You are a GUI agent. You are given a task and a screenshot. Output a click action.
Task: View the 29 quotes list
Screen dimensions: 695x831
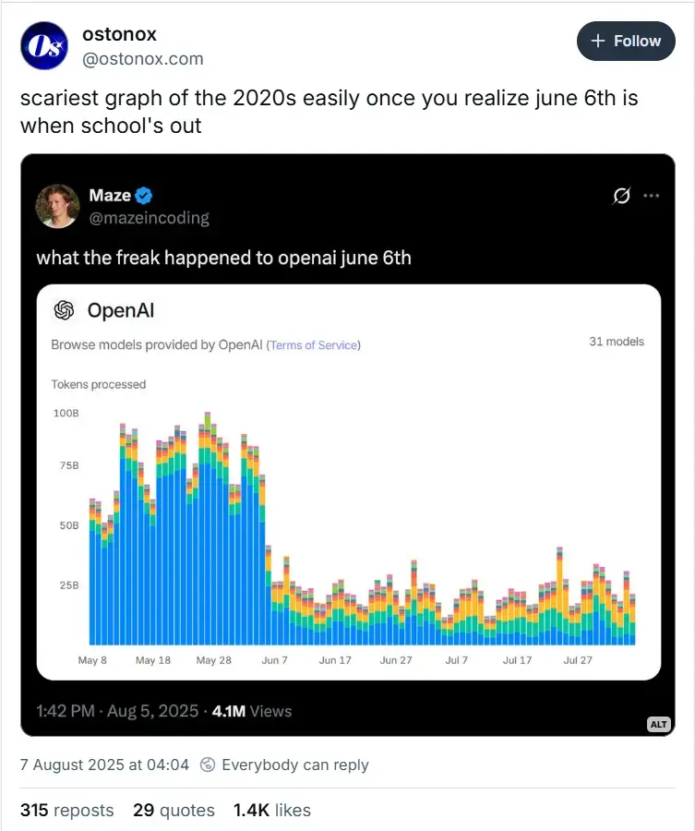point(174,810)
